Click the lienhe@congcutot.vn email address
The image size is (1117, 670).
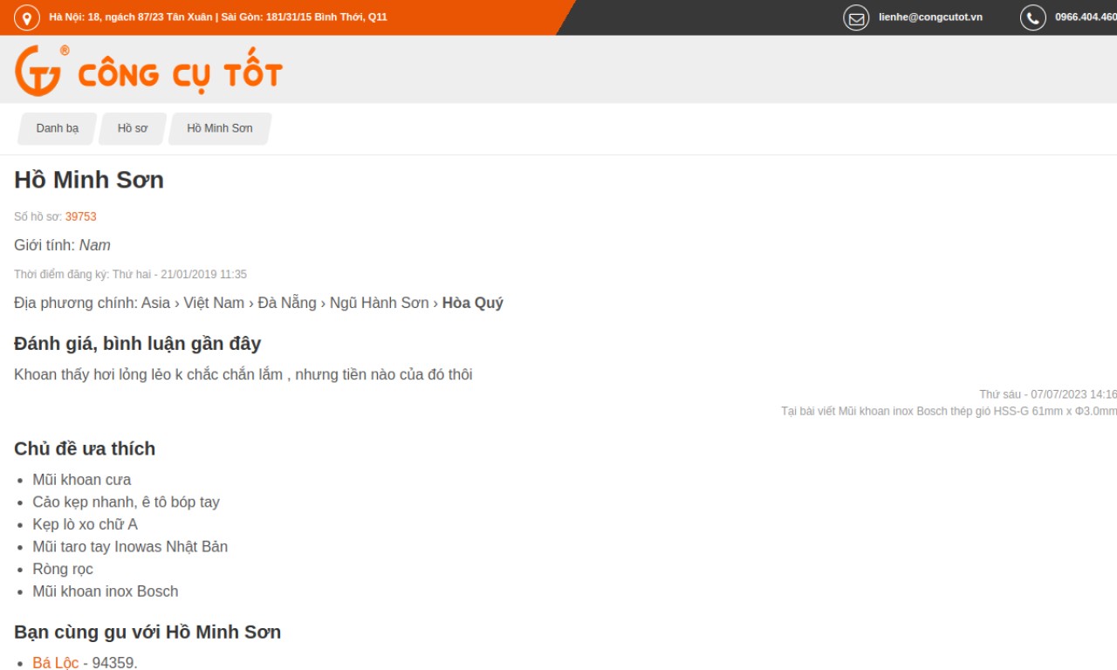pos(930,17)
